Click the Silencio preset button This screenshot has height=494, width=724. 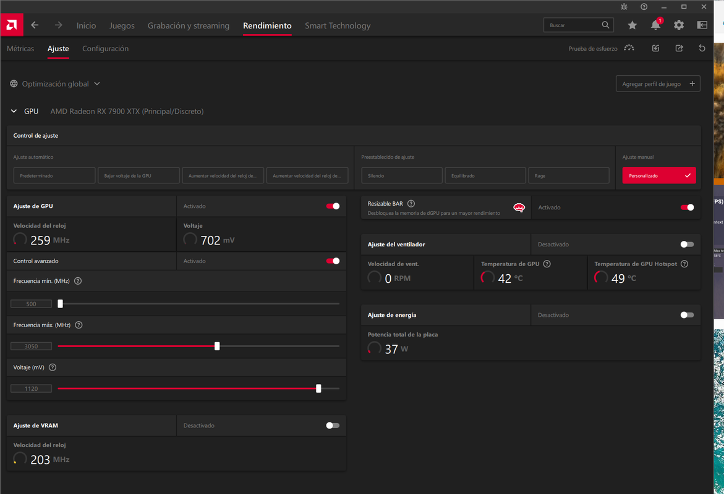[402, 175]
